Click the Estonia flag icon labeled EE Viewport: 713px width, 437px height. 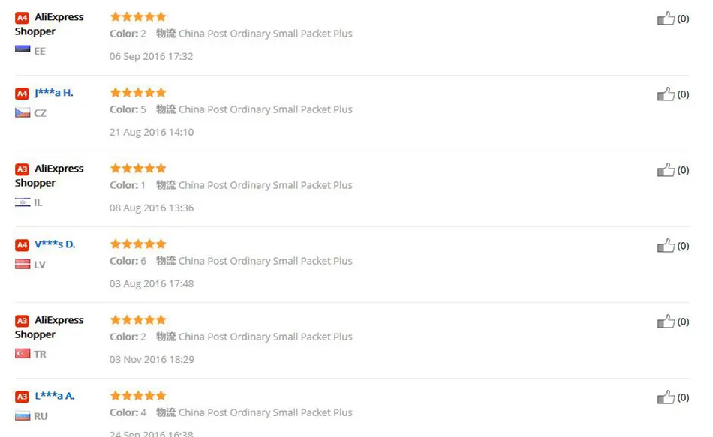pyautogui.click(x=23, y=49)
